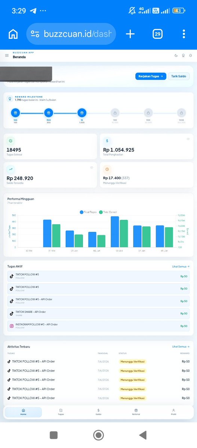197x448 pixels.
Task: Toggle the Total Tugas chart legend
Action: (x=88, y=212)
